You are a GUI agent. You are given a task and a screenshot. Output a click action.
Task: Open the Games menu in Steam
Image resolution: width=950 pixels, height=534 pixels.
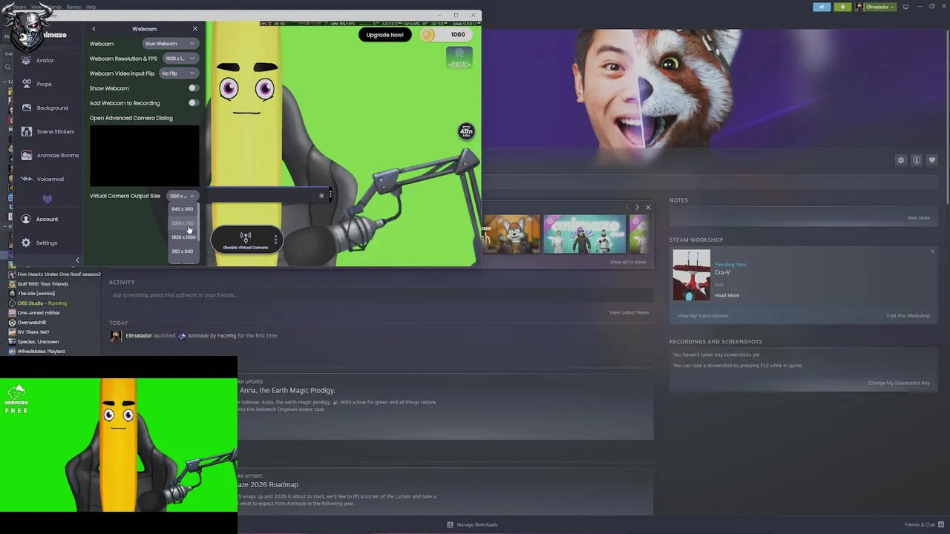tap(73, 7)
